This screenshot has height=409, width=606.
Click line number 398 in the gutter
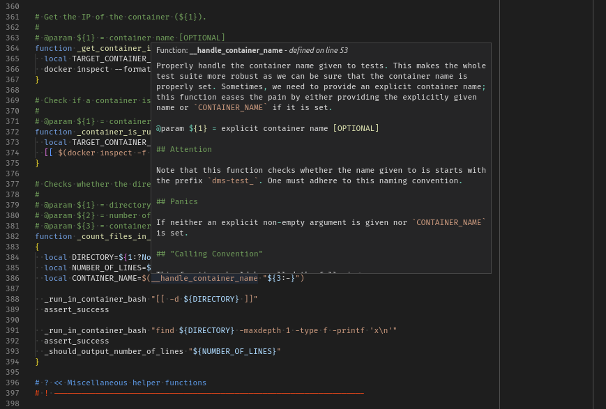(x=13, y=403)
